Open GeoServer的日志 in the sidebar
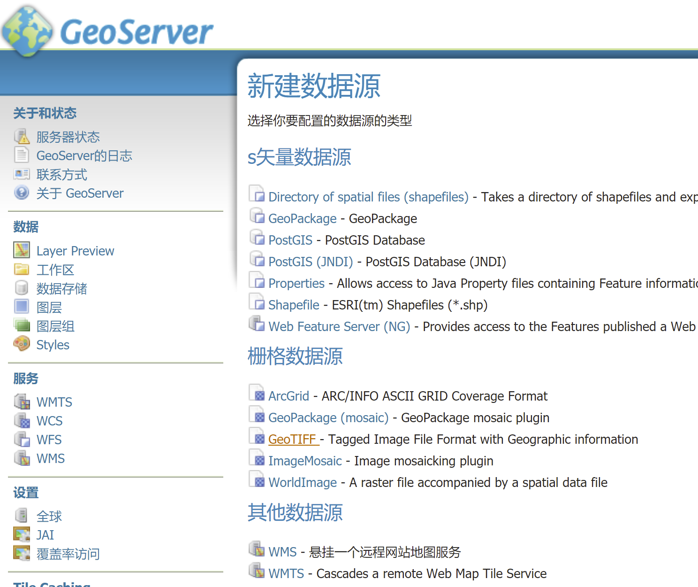698x587 pixels. [x=84, y=156]
